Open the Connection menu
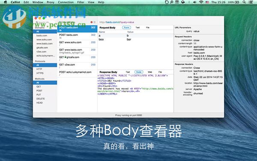This screenshot has height=161, width=257. click(x=66, y=2)
